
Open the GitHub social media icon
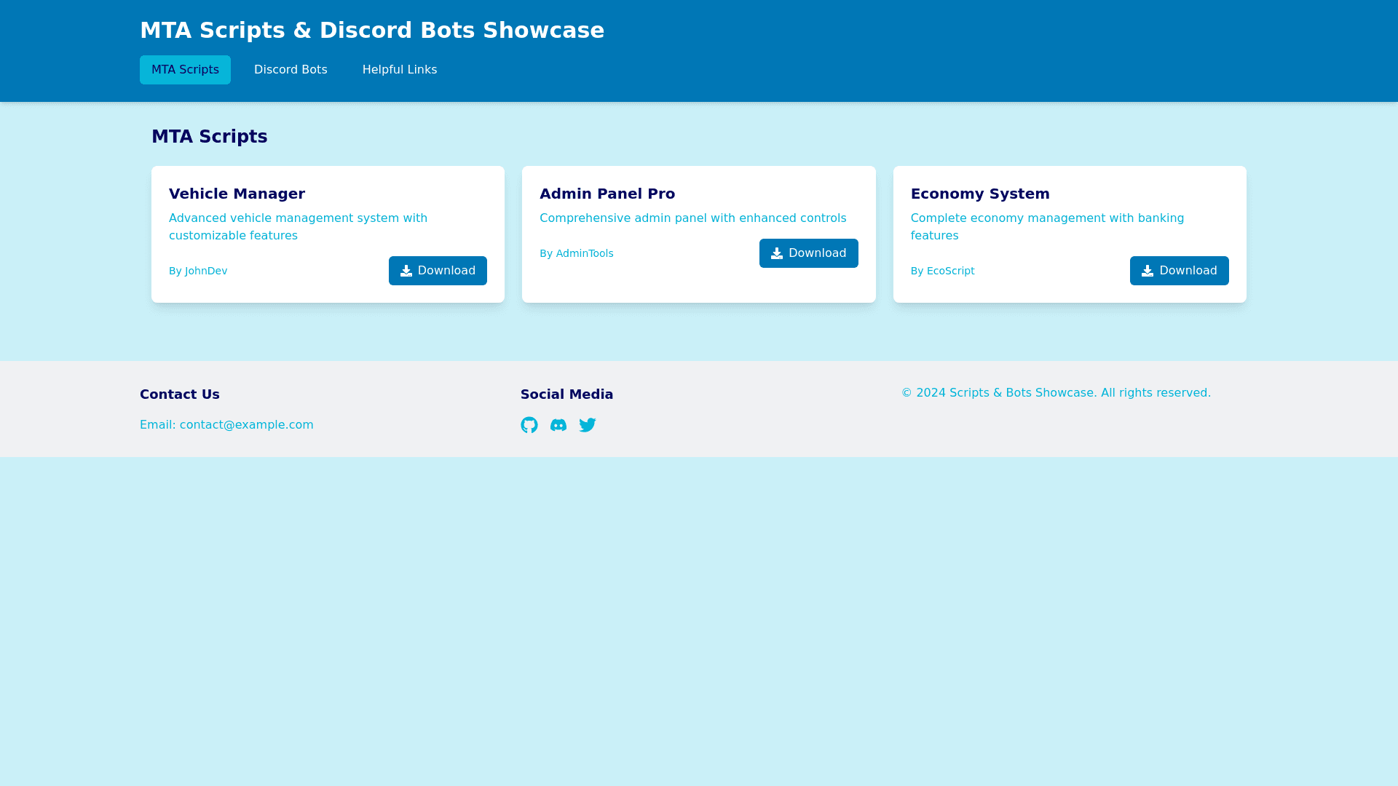[529, 425]
